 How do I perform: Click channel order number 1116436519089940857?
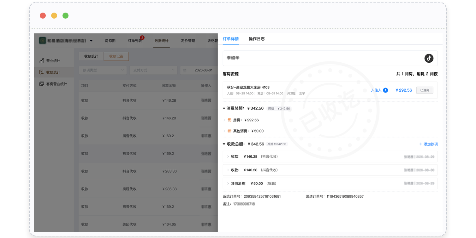pos(345,196)
